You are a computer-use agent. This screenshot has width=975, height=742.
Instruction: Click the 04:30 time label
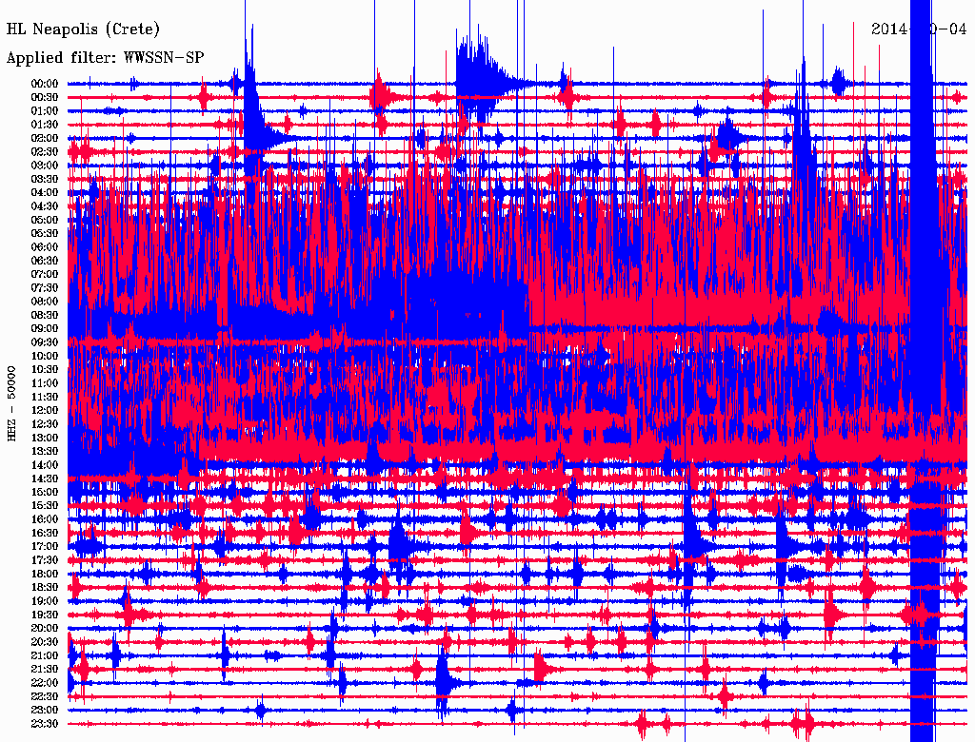point(45,206)
